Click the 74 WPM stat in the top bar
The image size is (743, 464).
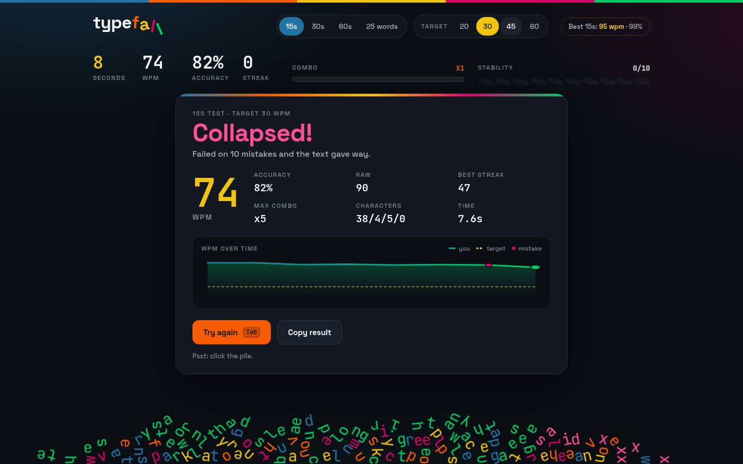(153, 63)
